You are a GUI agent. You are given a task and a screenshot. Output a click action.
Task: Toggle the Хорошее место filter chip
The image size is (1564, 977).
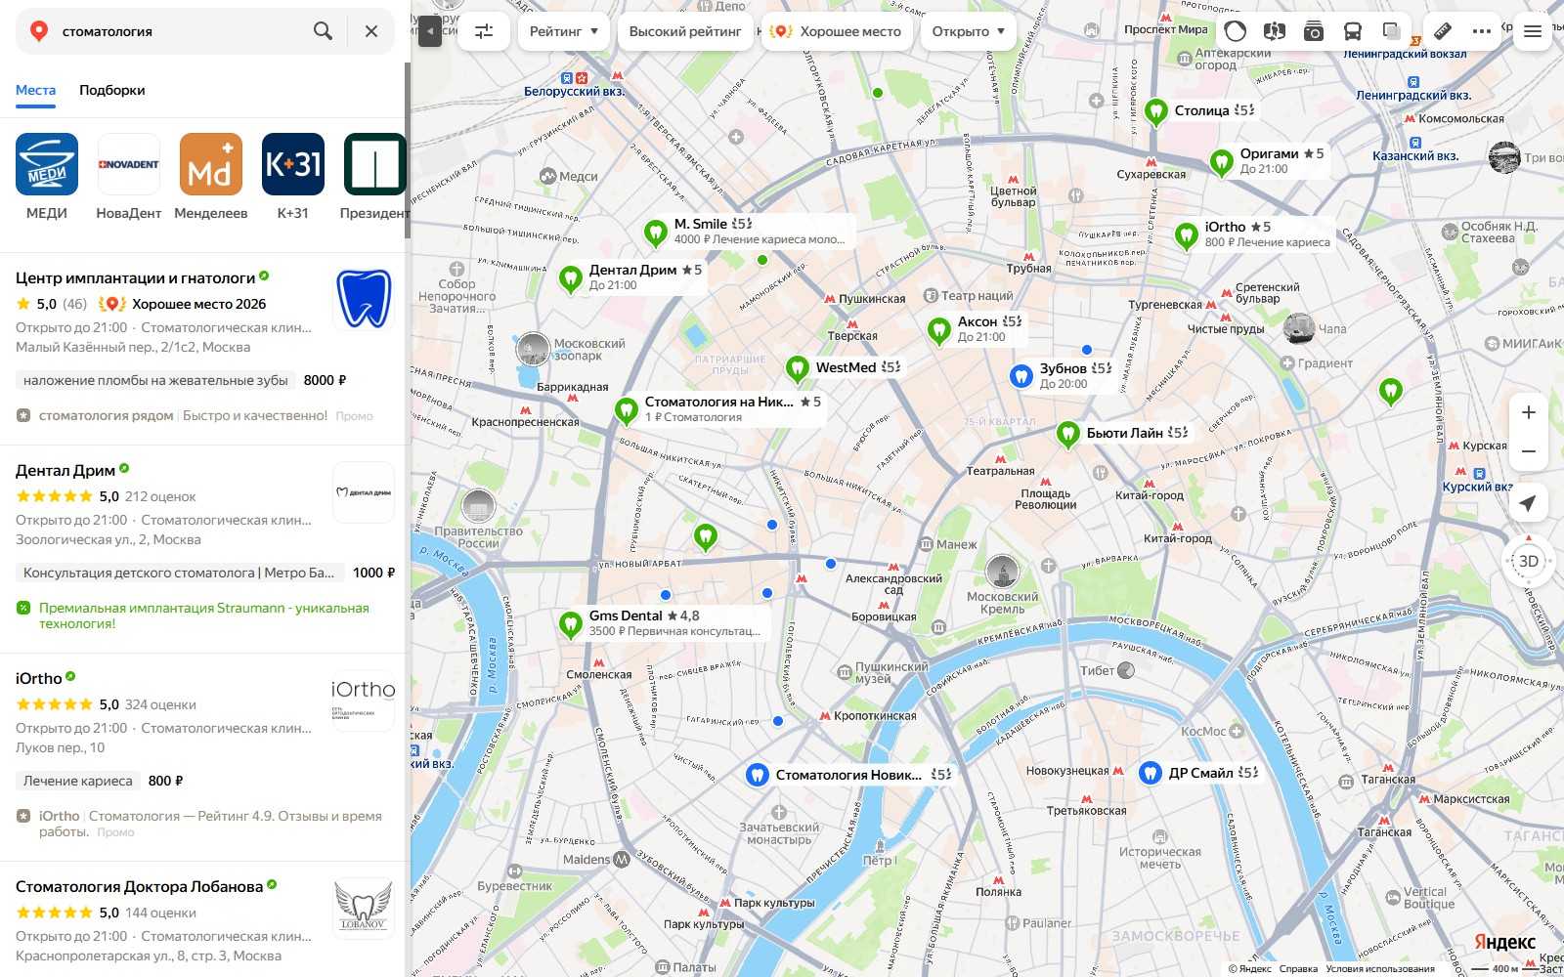click(836, 31)
